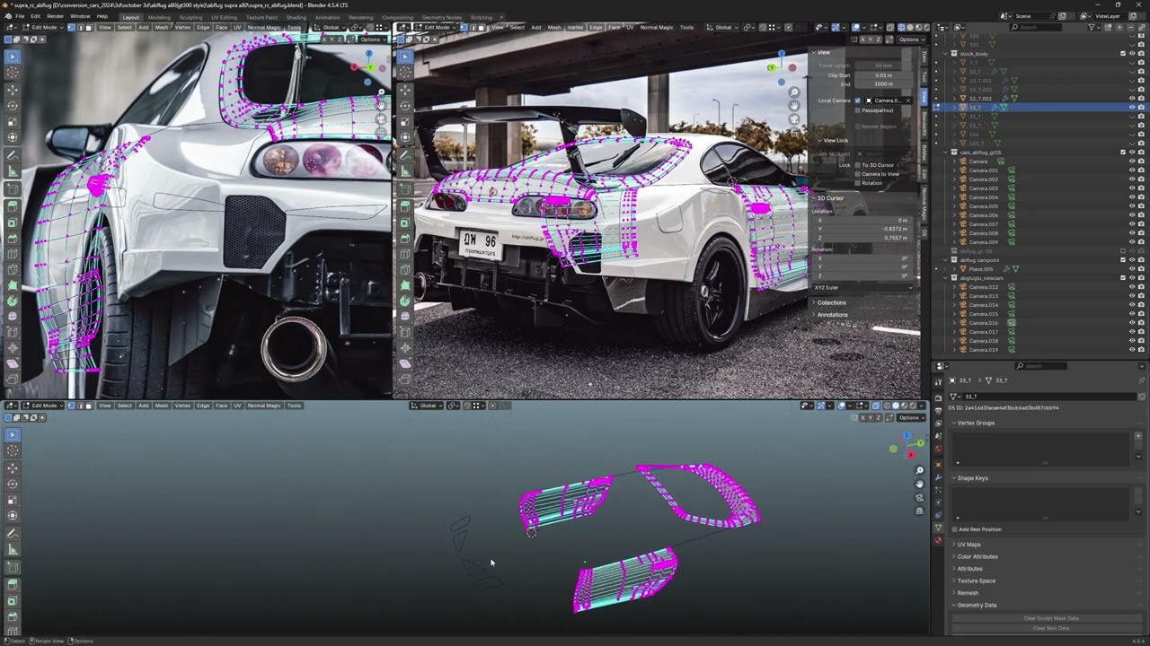Open the Render menu
1150x646 pixels.
click(x=55, y=16)
